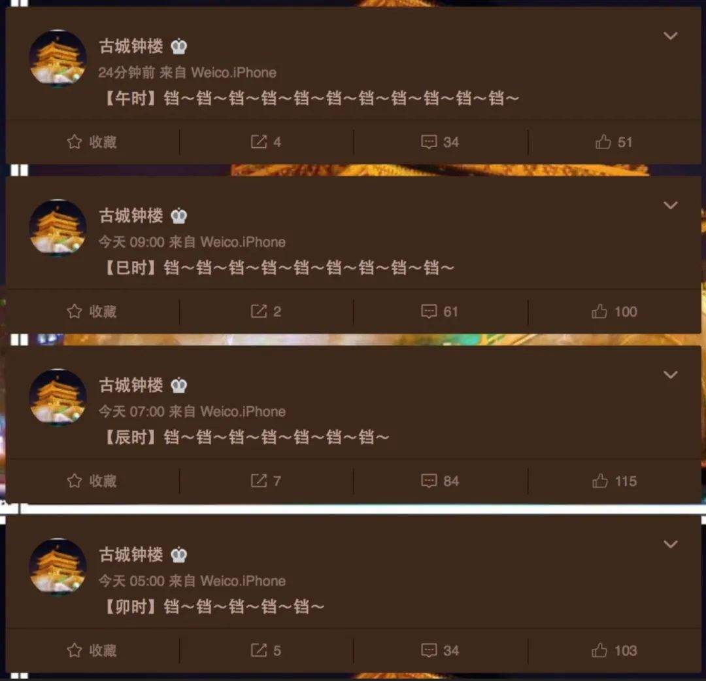The width and height of the screenshot is (706, 681).
Task: Expand options chevron on the 午时 post
Action: point(671,35)
